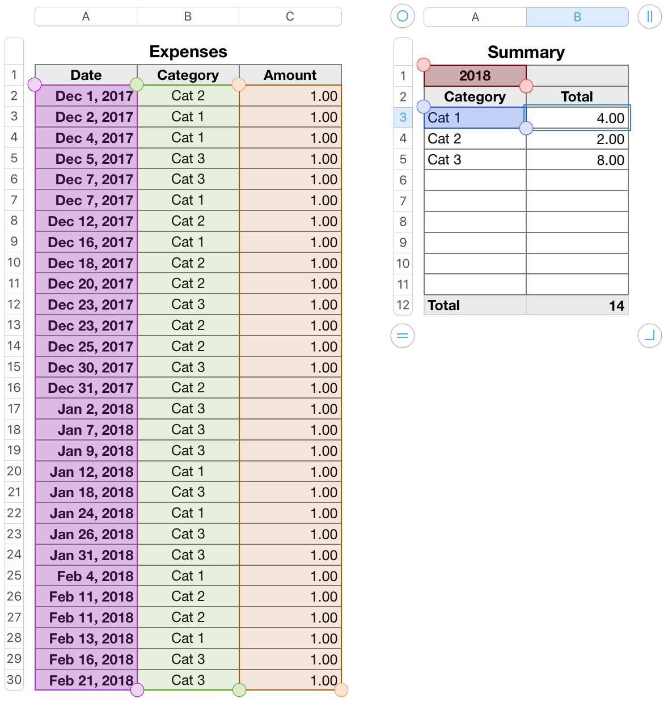Click the add-rows handle below the Summary table
The height and width of the screenshot is (703, 668).
tap(403, 336)
